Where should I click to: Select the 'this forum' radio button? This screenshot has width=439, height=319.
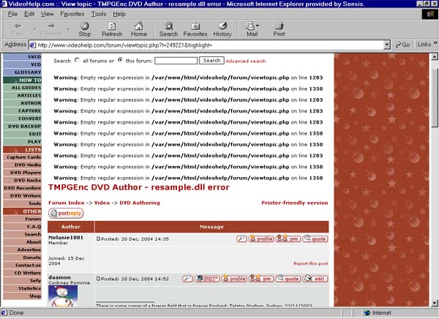point(120,60)
